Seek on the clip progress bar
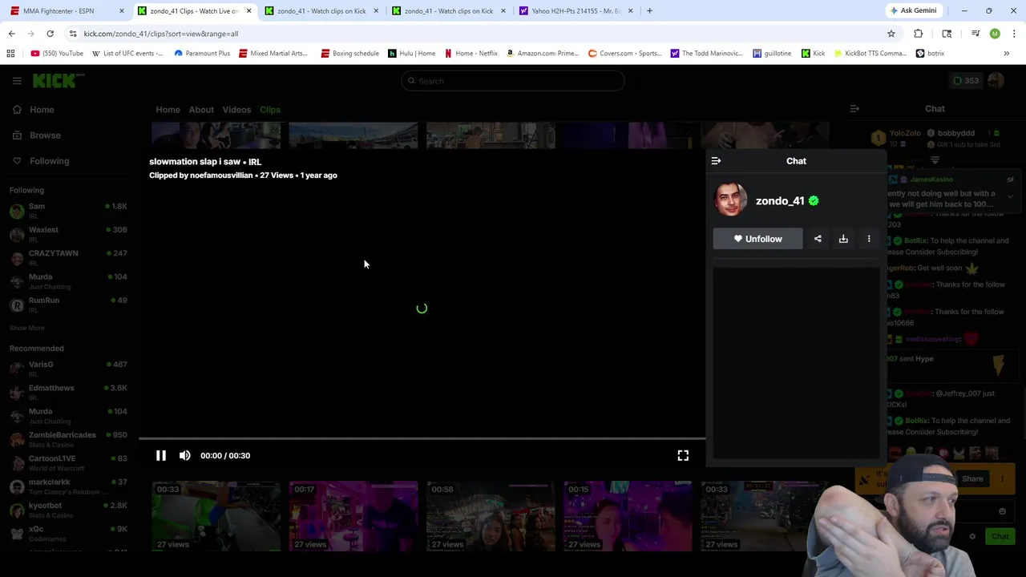The image size is (1026, 577). coord(422,438)
